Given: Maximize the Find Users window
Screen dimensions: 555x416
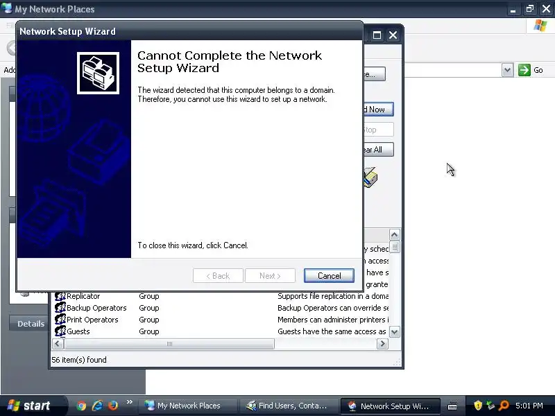Looking at the screenshot, I should [377, 35].
